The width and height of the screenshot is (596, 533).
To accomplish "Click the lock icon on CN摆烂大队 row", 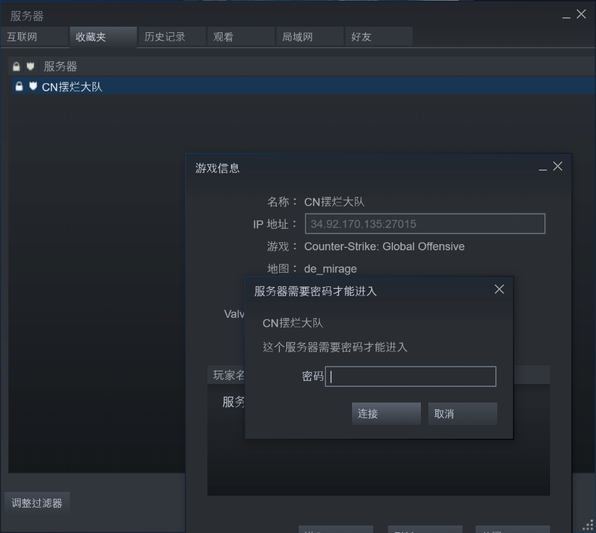I will tap(19, 86).
